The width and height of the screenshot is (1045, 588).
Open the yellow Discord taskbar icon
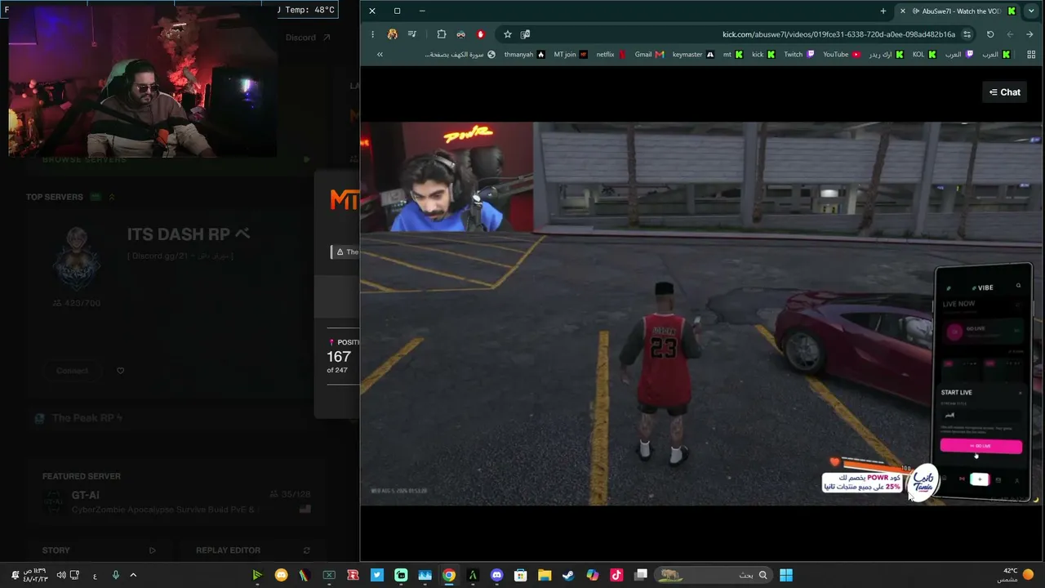pyautogui.click(x=281, y=575)
